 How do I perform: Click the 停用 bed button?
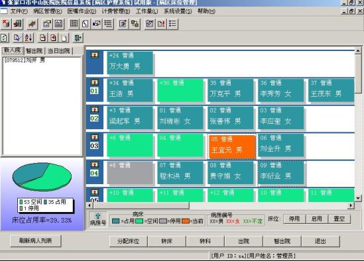294,219
